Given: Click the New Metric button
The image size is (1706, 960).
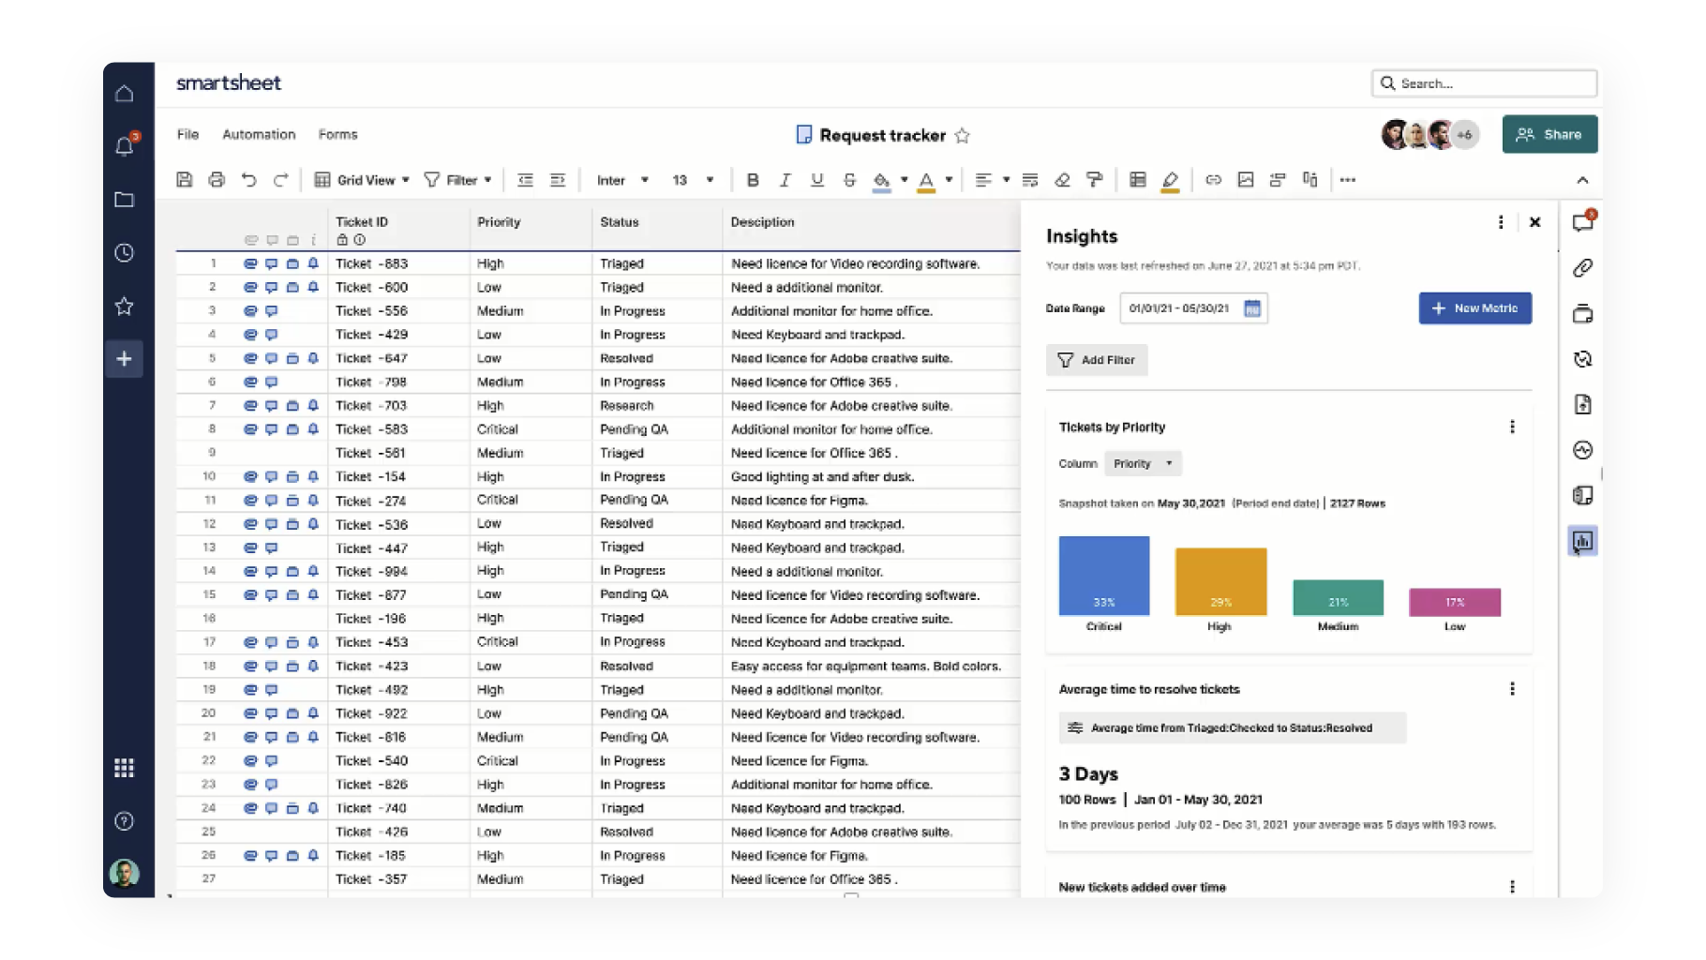Looking at the screenshot, I should pos(1474,308).
